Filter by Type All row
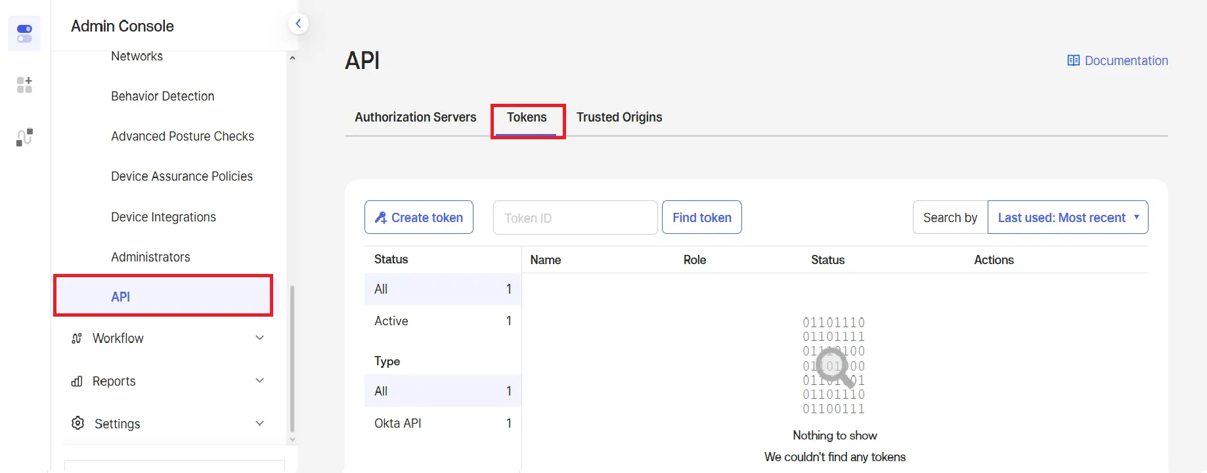This screenshot has width=1207, height=473. pyautogui.click(x=443, y=391)
